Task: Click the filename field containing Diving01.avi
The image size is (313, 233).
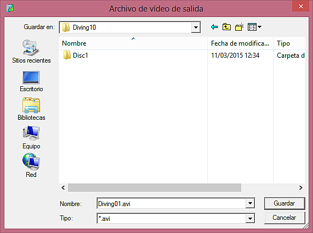Action: (x=171, y=203)
